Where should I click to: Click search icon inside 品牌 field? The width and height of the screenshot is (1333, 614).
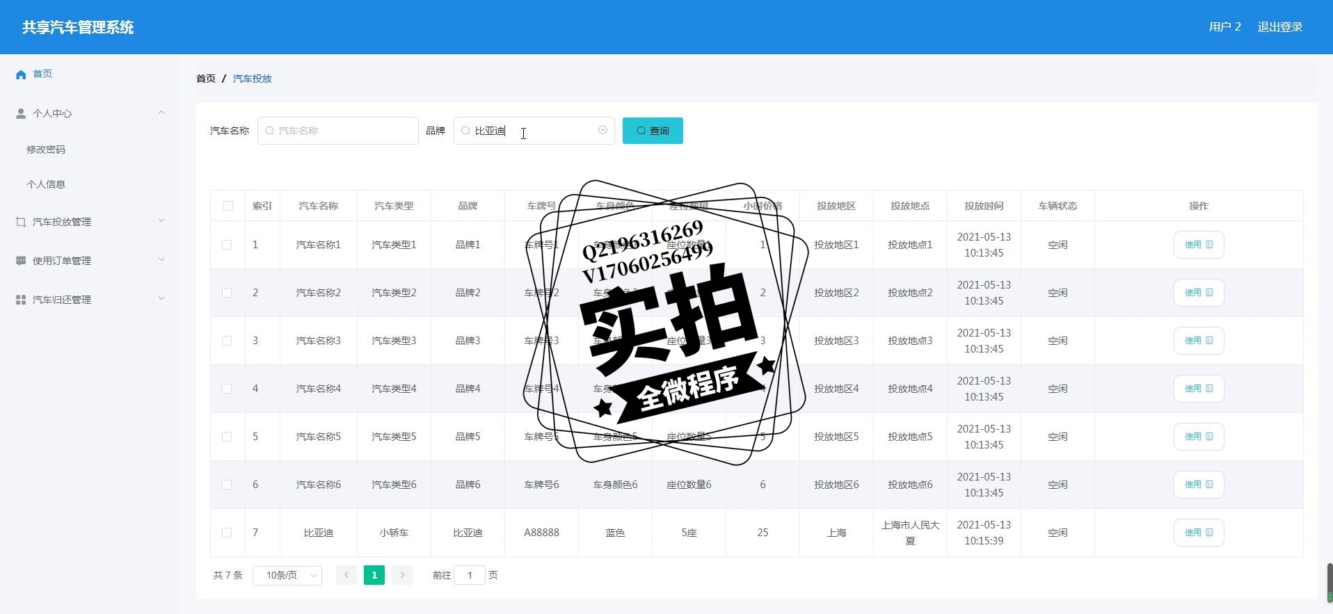click(x=466, y=131)
